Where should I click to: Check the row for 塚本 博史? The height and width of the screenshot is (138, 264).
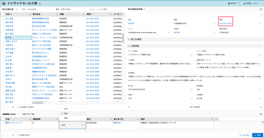click(3, 22)
